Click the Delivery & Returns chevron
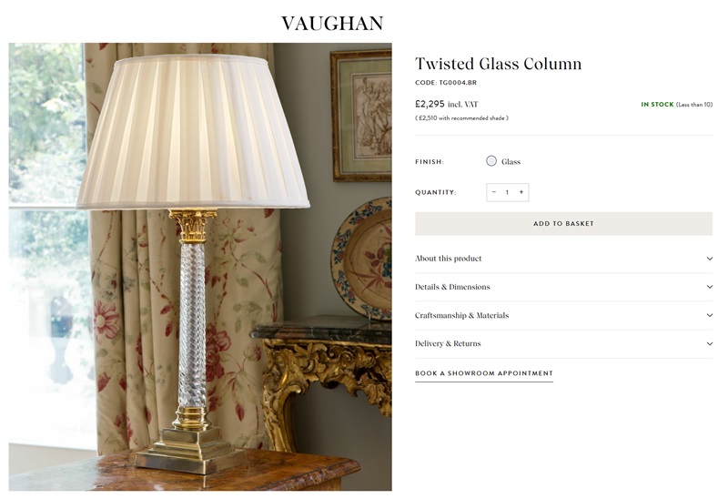Image resolution: width=728 pixels, height=499 pixels. coord(709,343)
